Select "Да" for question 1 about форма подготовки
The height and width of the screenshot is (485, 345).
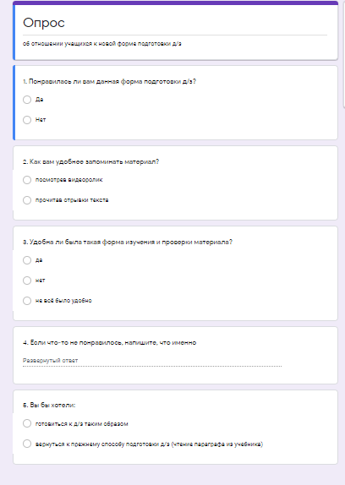pyautogui.click(x=27, y=100)
